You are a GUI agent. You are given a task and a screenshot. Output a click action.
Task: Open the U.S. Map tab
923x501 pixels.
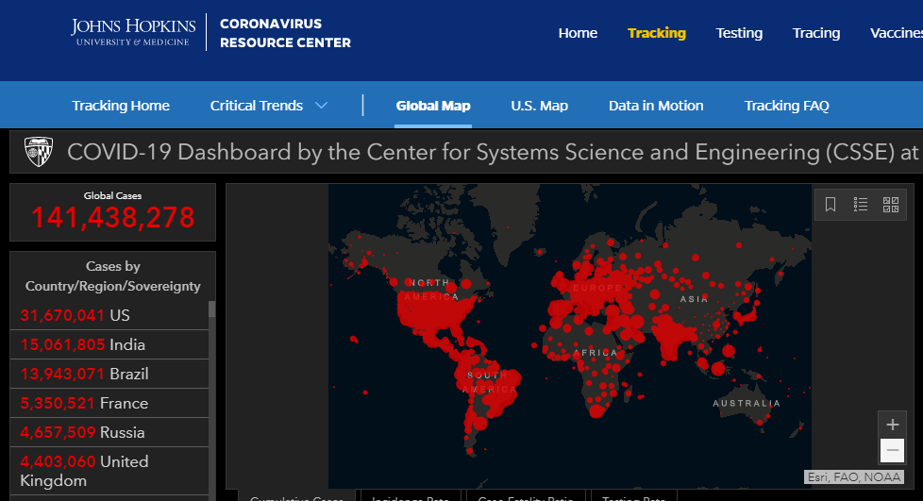[539, 106]
